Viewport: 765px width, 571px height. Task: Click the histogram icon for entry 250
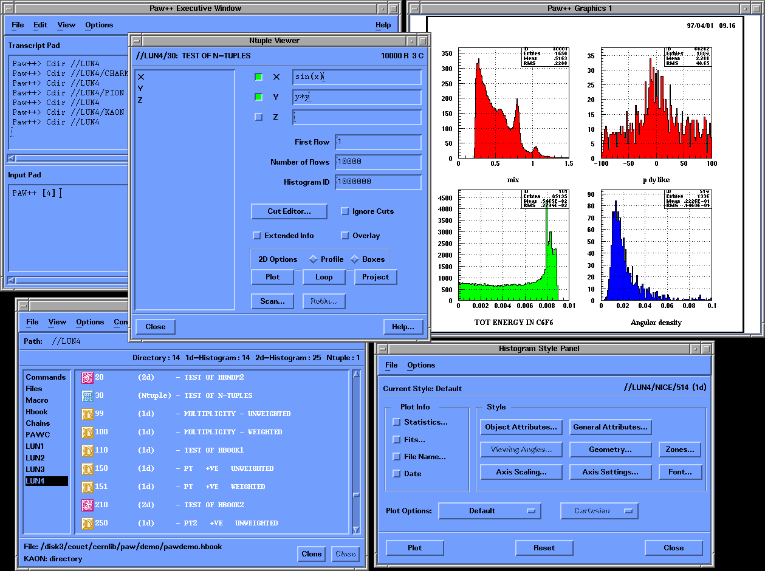pos(87,523)
